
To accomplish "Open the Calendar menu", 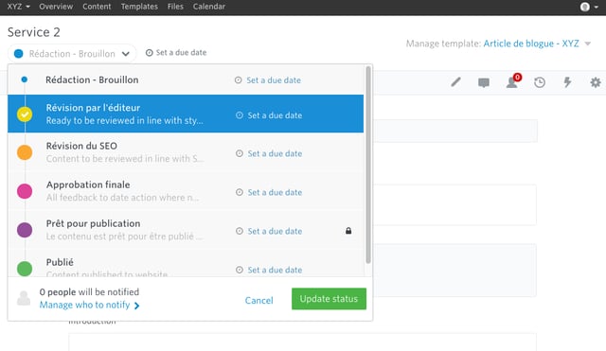I will (208, 7).
